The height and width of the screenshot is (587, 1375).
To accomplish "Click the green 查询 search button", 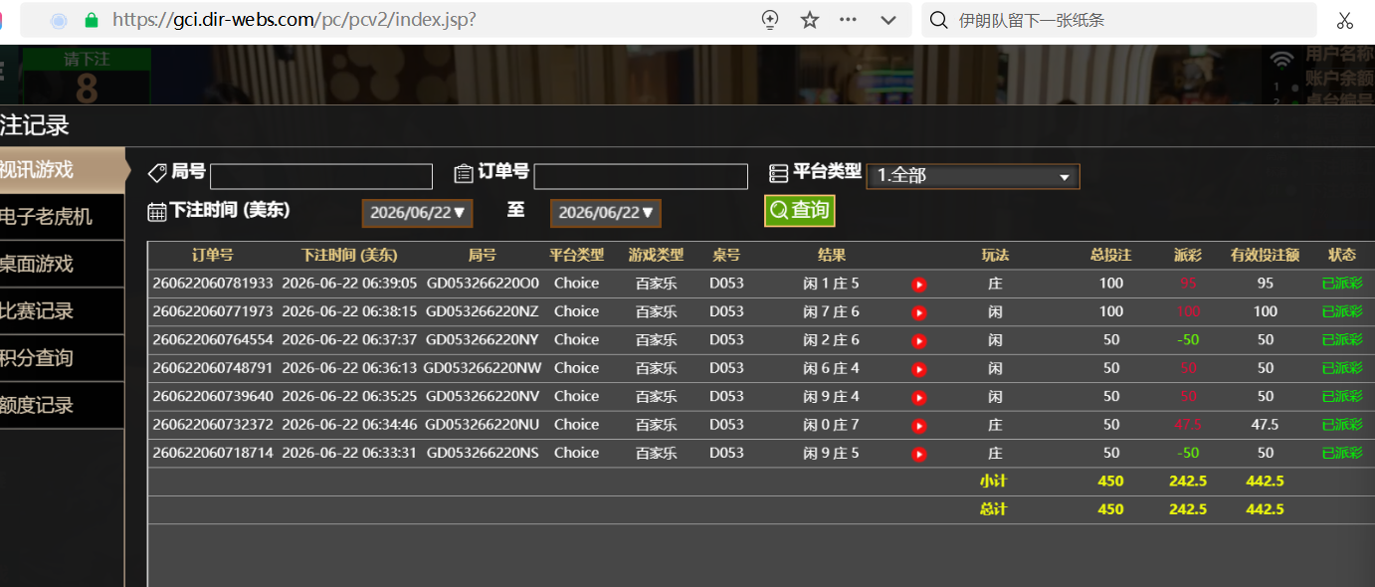I will tap(799, 210).
